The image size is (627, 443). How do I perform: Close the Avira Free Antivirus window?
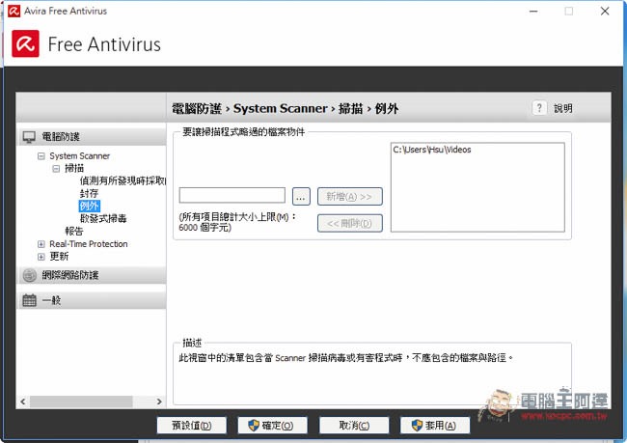click(x=605, y=12)
